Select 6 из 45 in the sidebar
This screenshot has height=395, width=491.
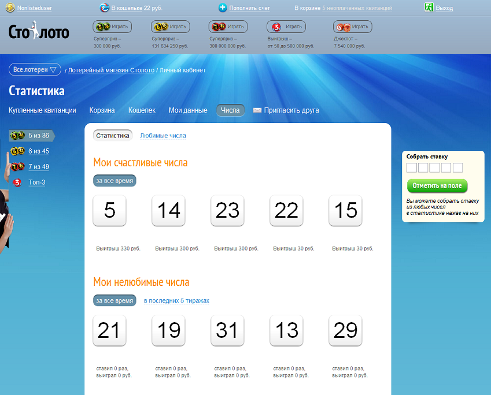(38, 151)
